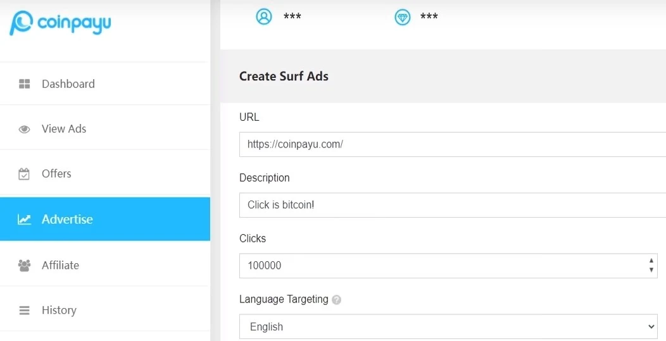Click the Language Targeting help icon

[336, 300]
